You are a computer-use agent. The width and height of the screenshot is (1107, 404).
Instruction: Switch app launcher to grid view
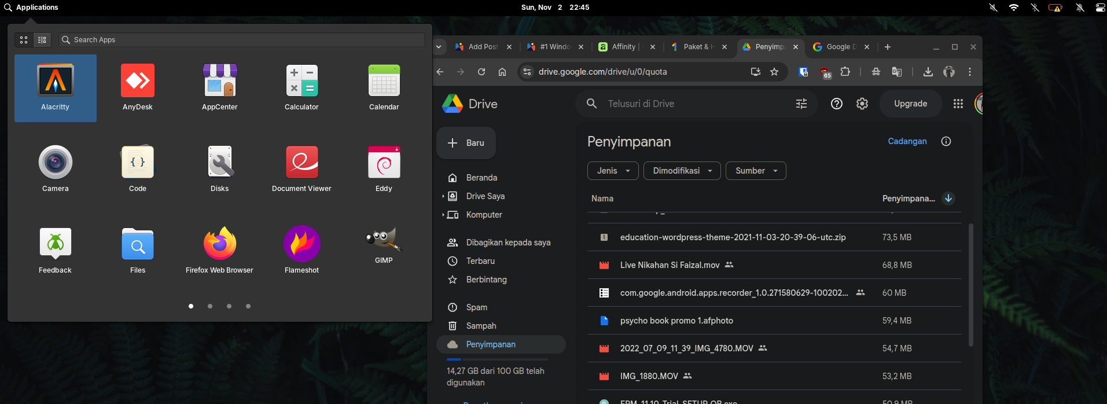click(24, 40)
